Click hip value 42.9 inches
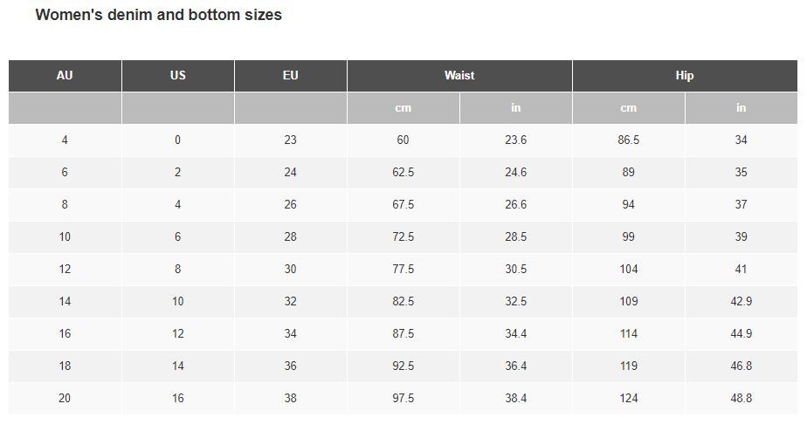 741,302
